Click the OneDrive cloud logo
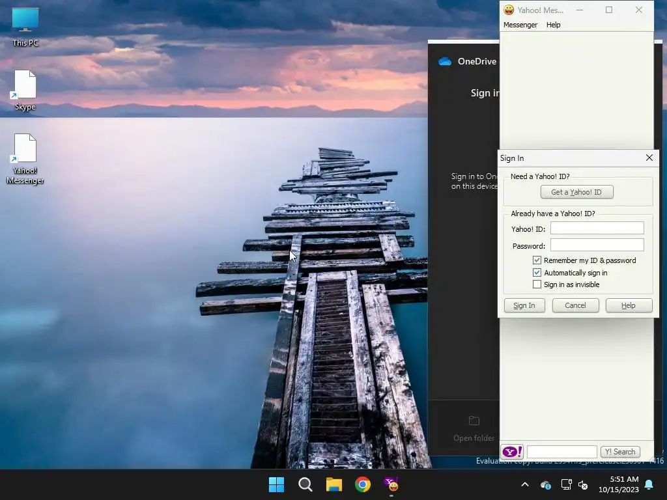Screen dimensions: 667x500 (445, 61)
